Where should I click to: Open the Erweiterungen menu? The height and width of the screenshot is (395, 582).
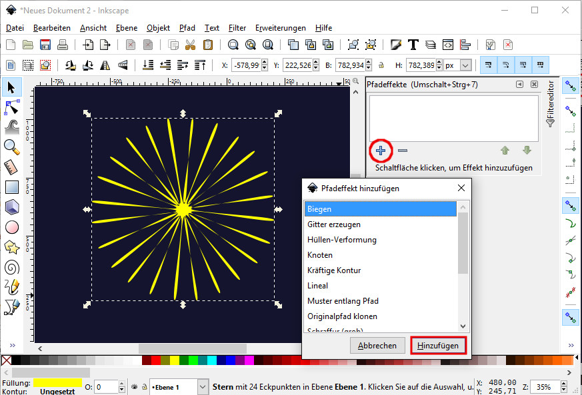[x=280, y=28]
